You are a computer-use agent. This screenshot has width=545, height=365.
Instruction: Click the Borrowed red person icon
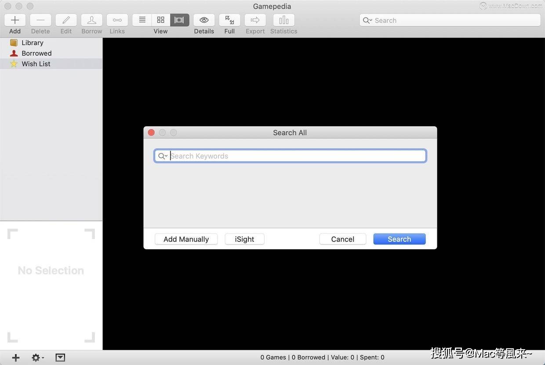pyautogui.click(x=14, y=53)
